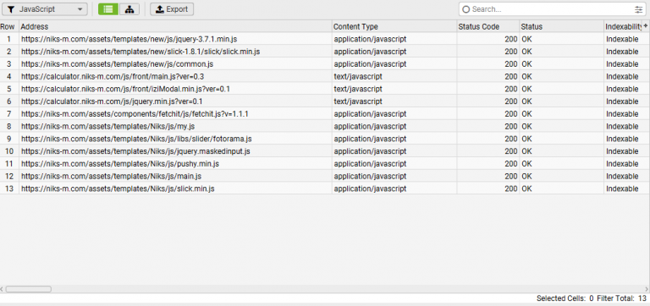Sort by the Indexability column header
This screenshot has width=650, height=306.
pyautogui.click(x=623, y=26)
